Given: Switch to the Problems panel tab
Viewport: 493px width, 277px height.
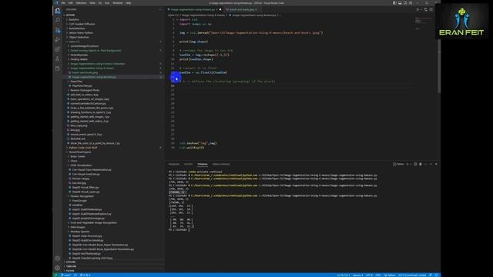Looking at the screenshot, I should (174, 164).
